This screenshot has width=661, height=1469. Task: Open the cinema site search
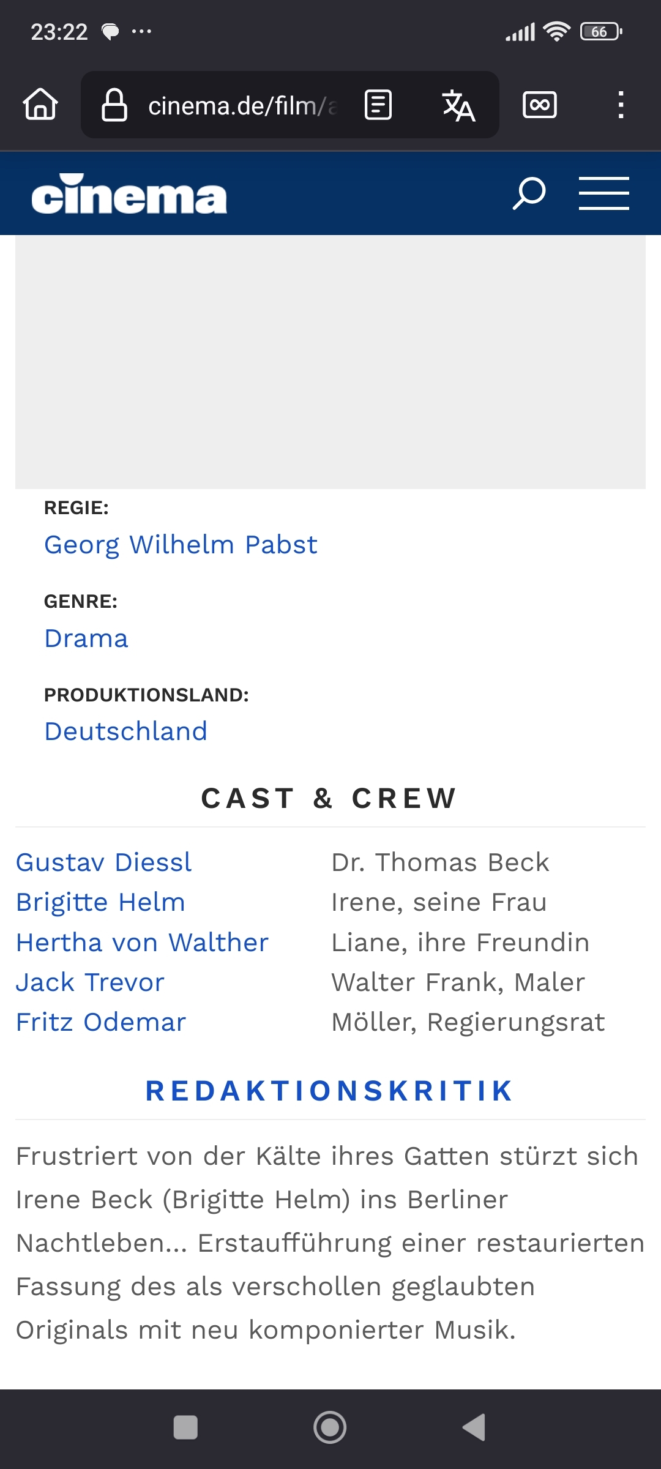coord(529,193)
